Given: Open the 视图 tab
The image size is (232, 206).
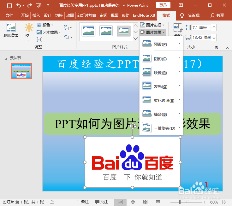Looking at the screenshot, I should (x=115, y=15).
